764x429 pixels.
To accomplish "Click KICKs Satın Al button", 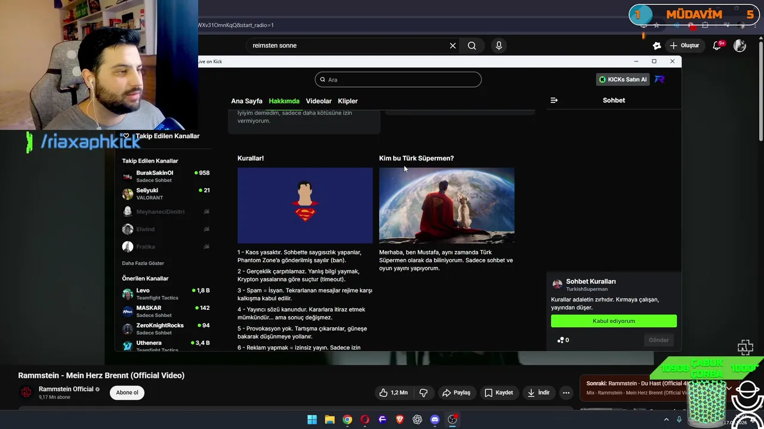I will tap(623, 79).
